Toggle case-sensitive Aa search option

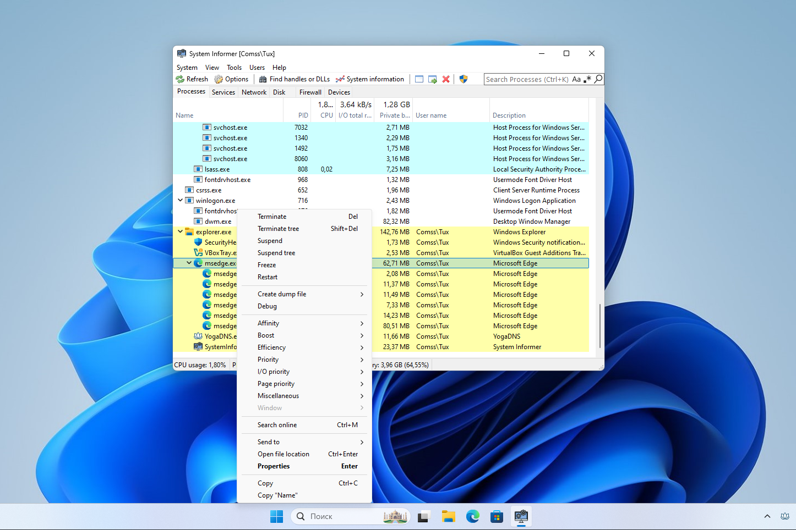coord(576,79)
